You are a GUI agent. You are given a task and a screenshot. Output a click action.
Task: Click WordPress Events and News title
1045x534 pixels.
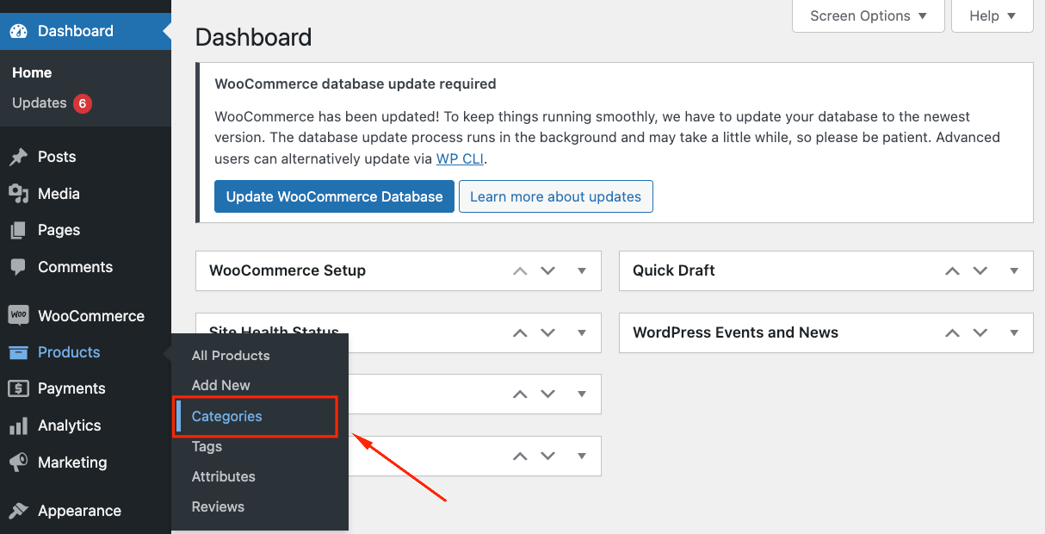pyautogui.click(x=735, y=332)
